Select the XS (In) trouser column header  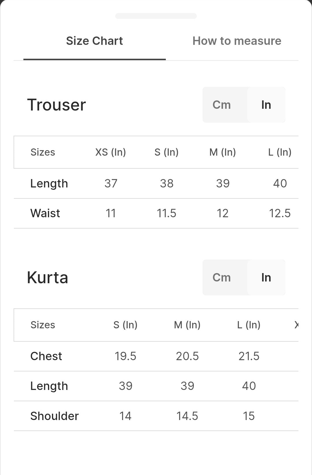pos(111,152)
